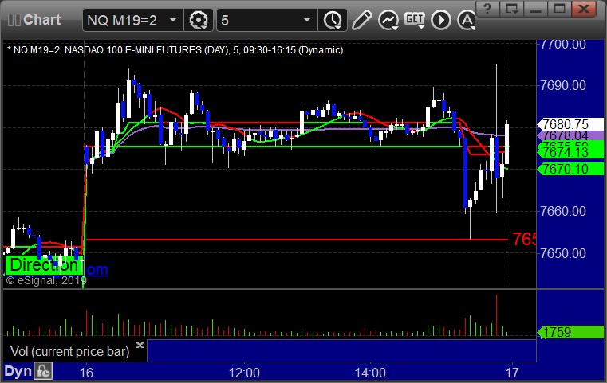This screenshot has height=383, width=607.
Task: Click the 7660.00 price axis label
Action: point(563,211)
